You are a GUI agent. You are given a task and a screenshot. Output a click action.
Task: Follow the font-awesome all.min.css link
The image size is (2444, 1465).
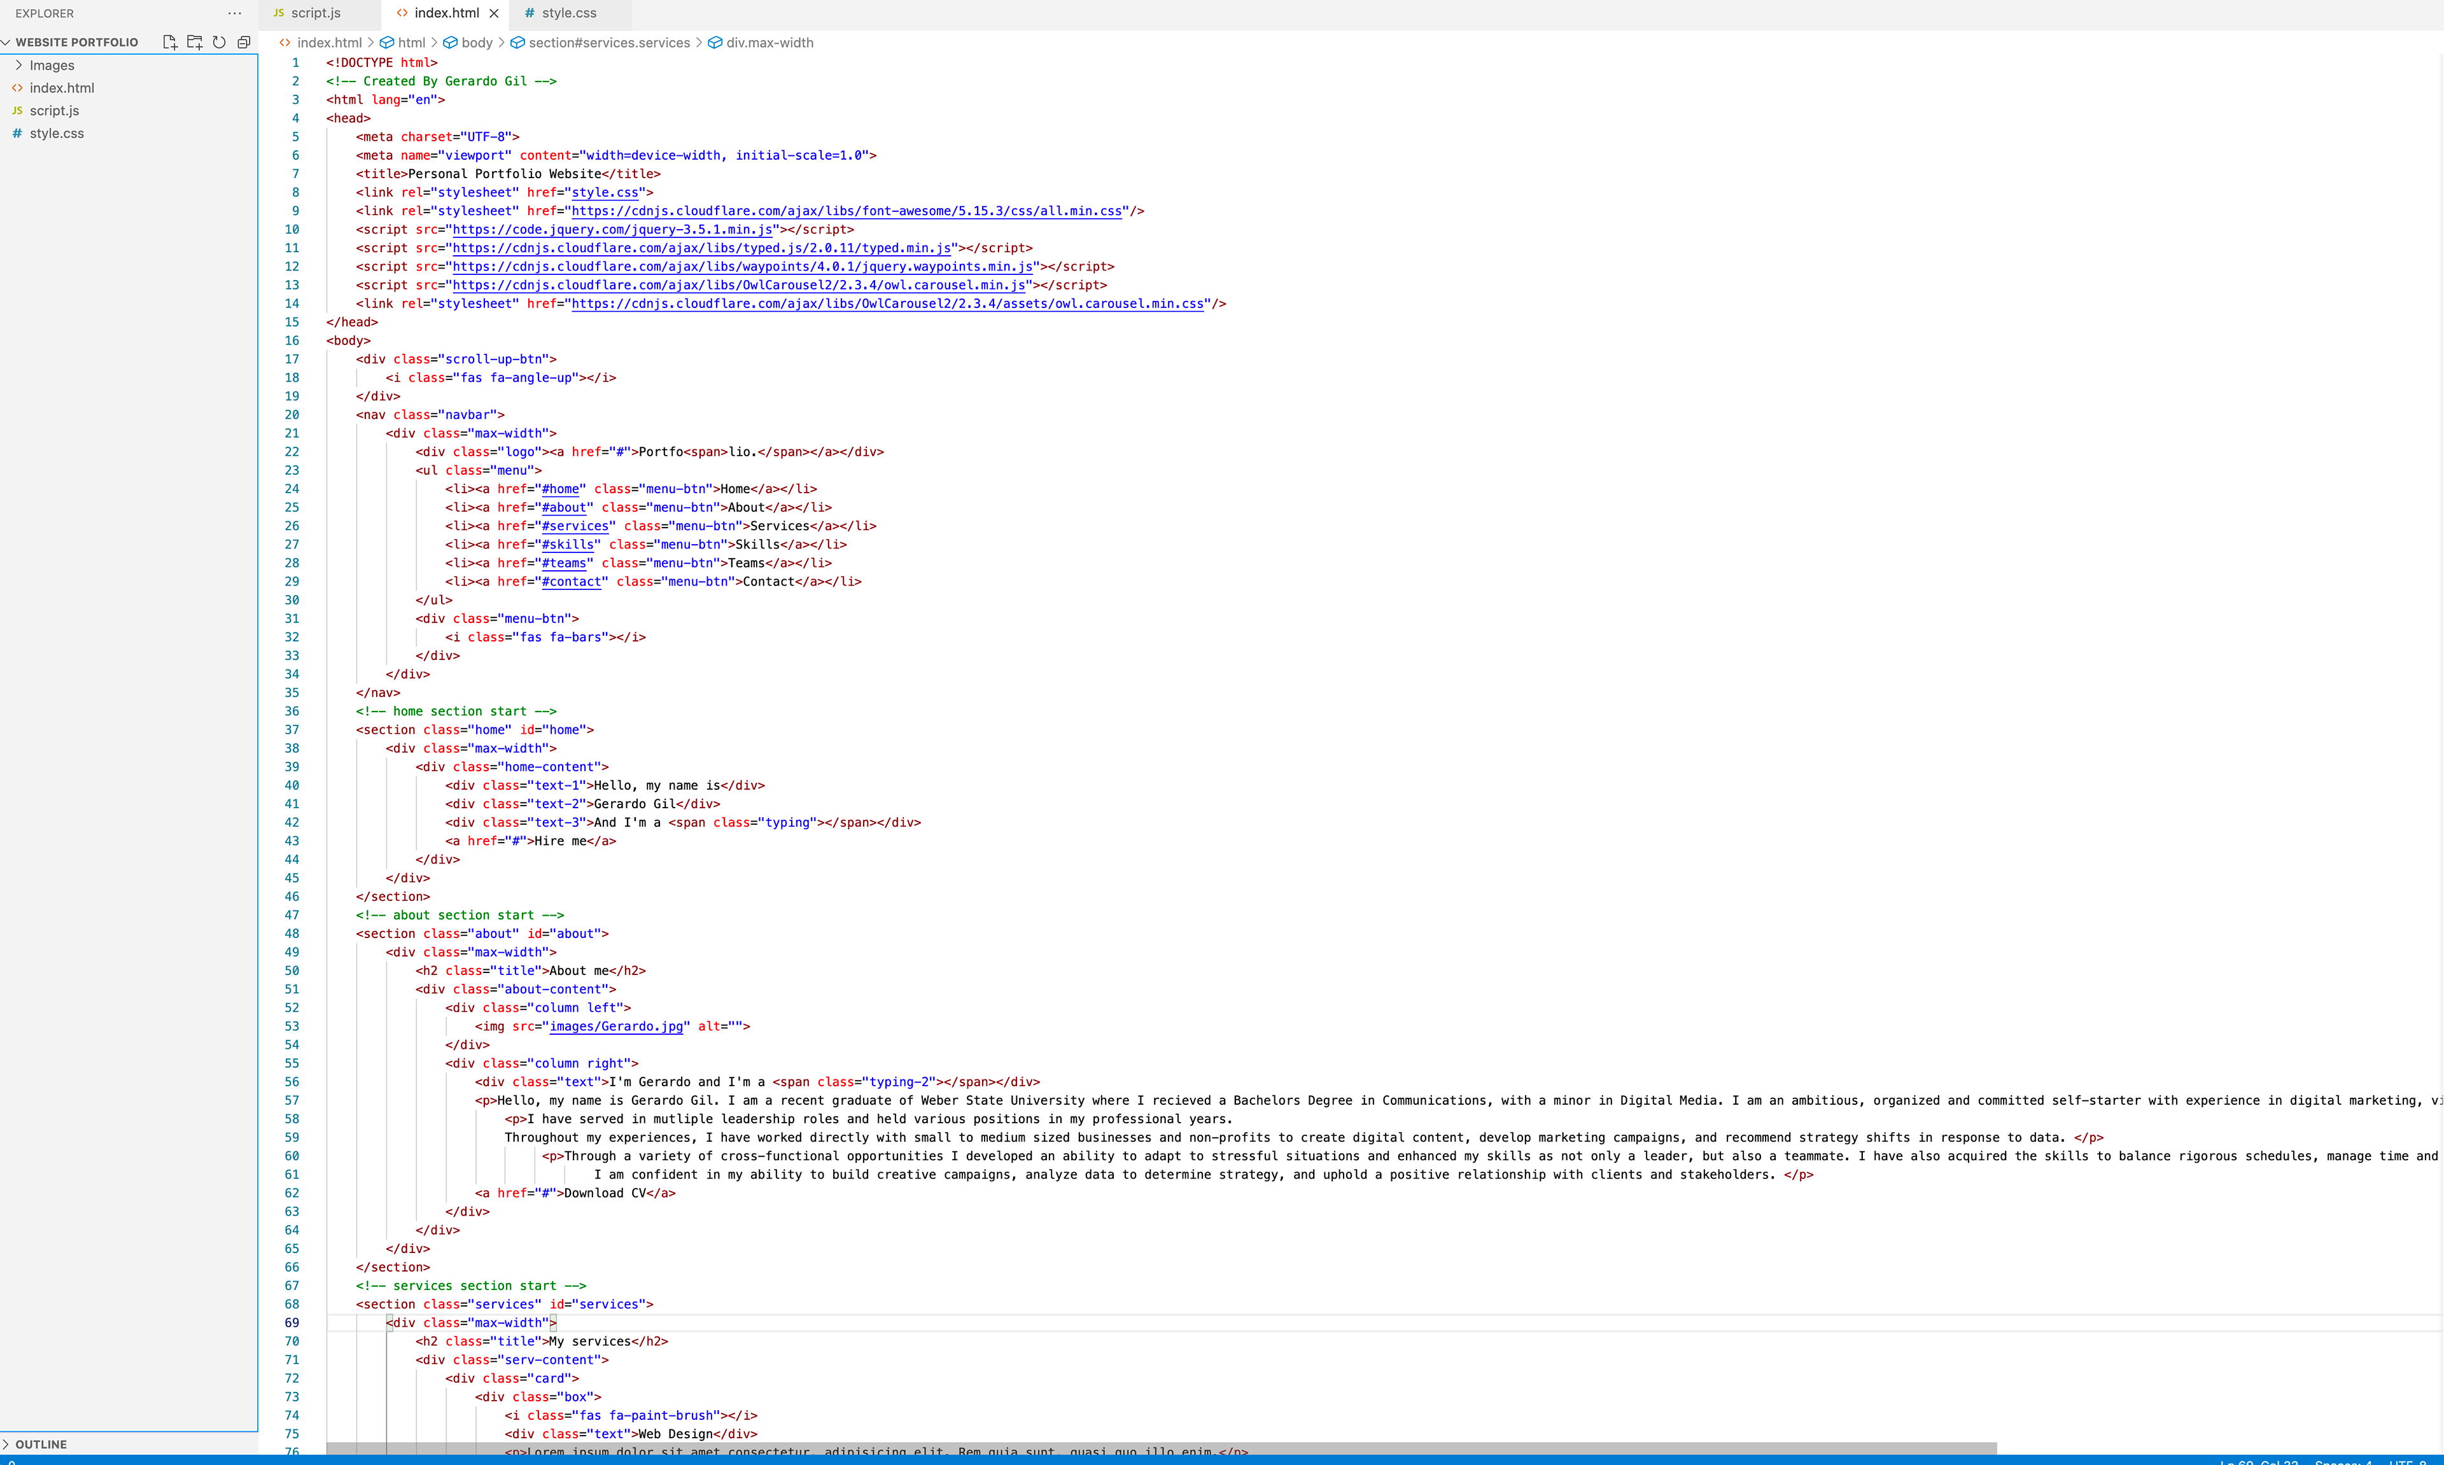point(847,211)
